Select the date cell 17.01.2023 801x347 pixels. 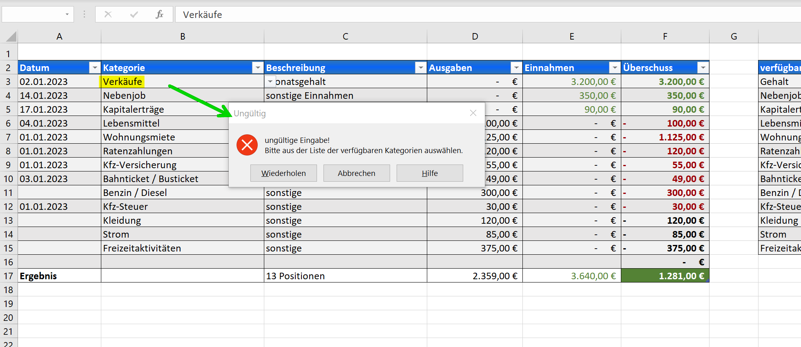click(x=60, y=109)
